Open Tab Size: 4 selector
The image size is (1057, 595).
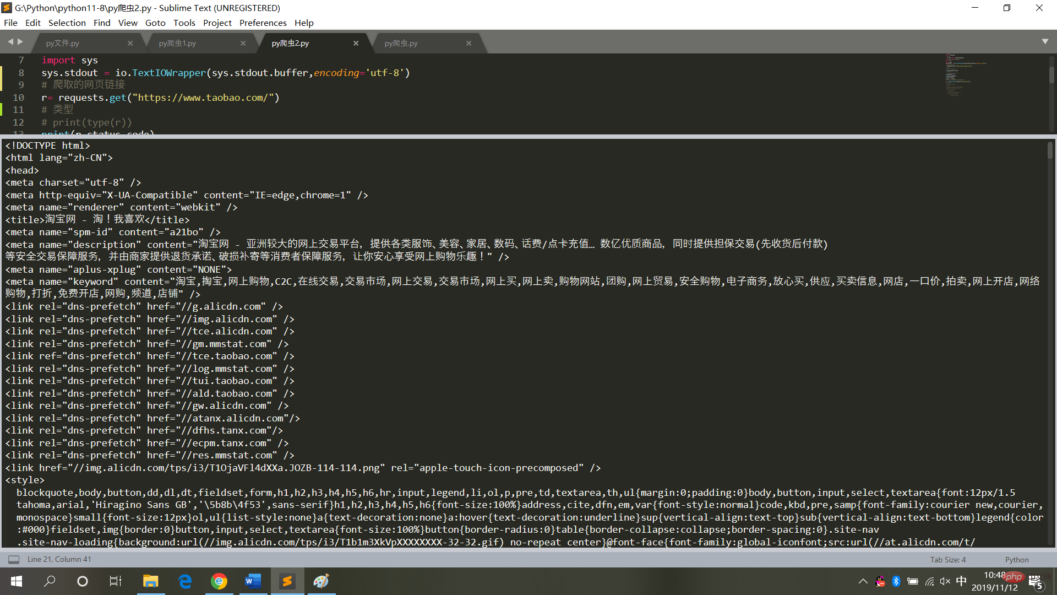pyautogui.click(x=947, y=559)
